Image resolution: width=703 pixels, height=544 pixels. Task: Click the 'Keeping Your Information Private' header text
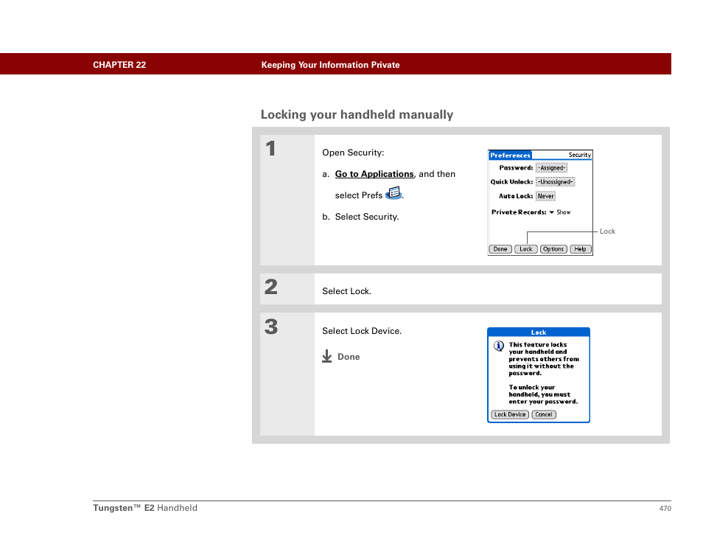(x=330, y=65)
